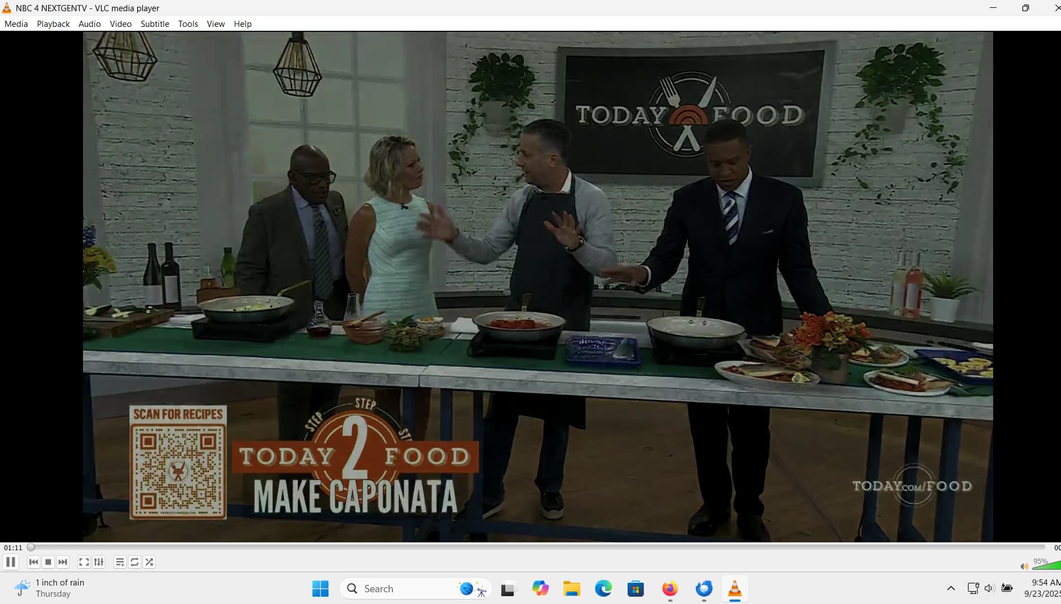Screen dimensions: 1061x604
Task: Open the Playback menu
Action: click(53, 24)
